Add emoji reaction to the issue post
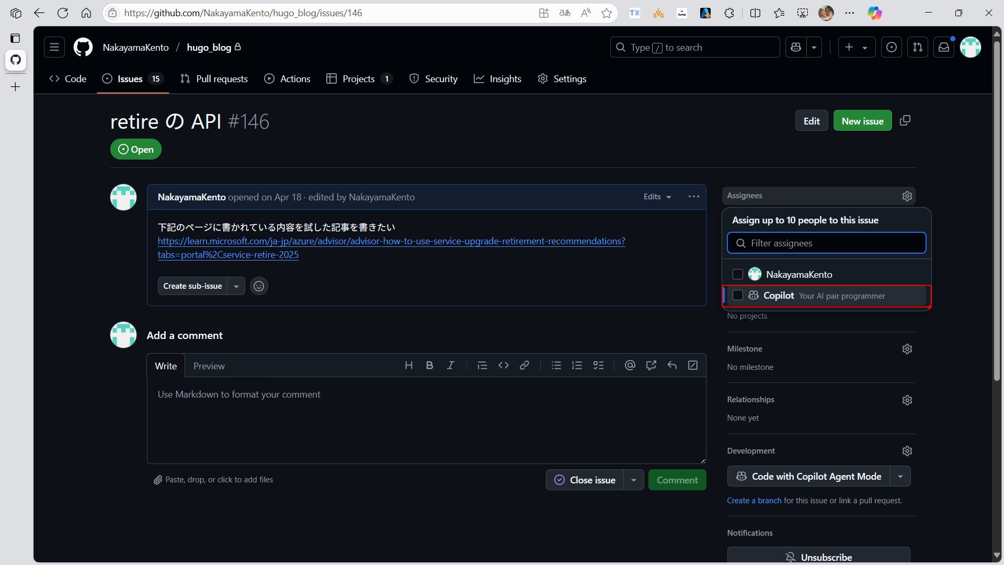Screen dimensions: 1004x565 (258, 286)
